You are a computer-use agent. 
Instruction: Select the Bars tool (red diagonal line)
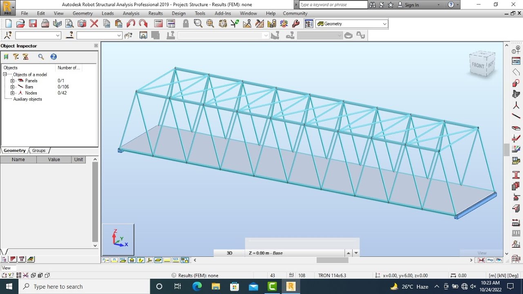click(516, 117)
